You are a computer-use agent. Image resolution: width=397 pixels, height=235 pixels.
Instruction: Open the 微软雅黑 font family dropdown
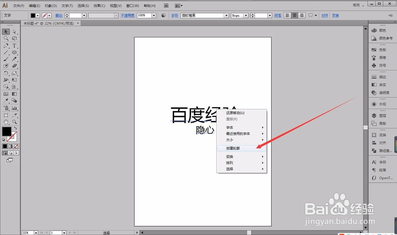pyautogui.click(x=226, y=15)
